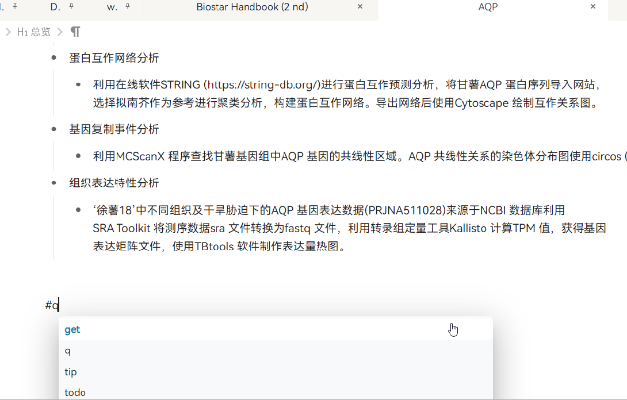Click the bullet of the MCScanX paragraph
Image resolution: width=627 pixels, height=400 pixels.
tap(78, 156)
